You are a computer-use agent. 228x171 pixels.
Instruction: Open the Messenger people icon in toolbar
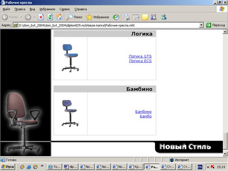point(163,17)
